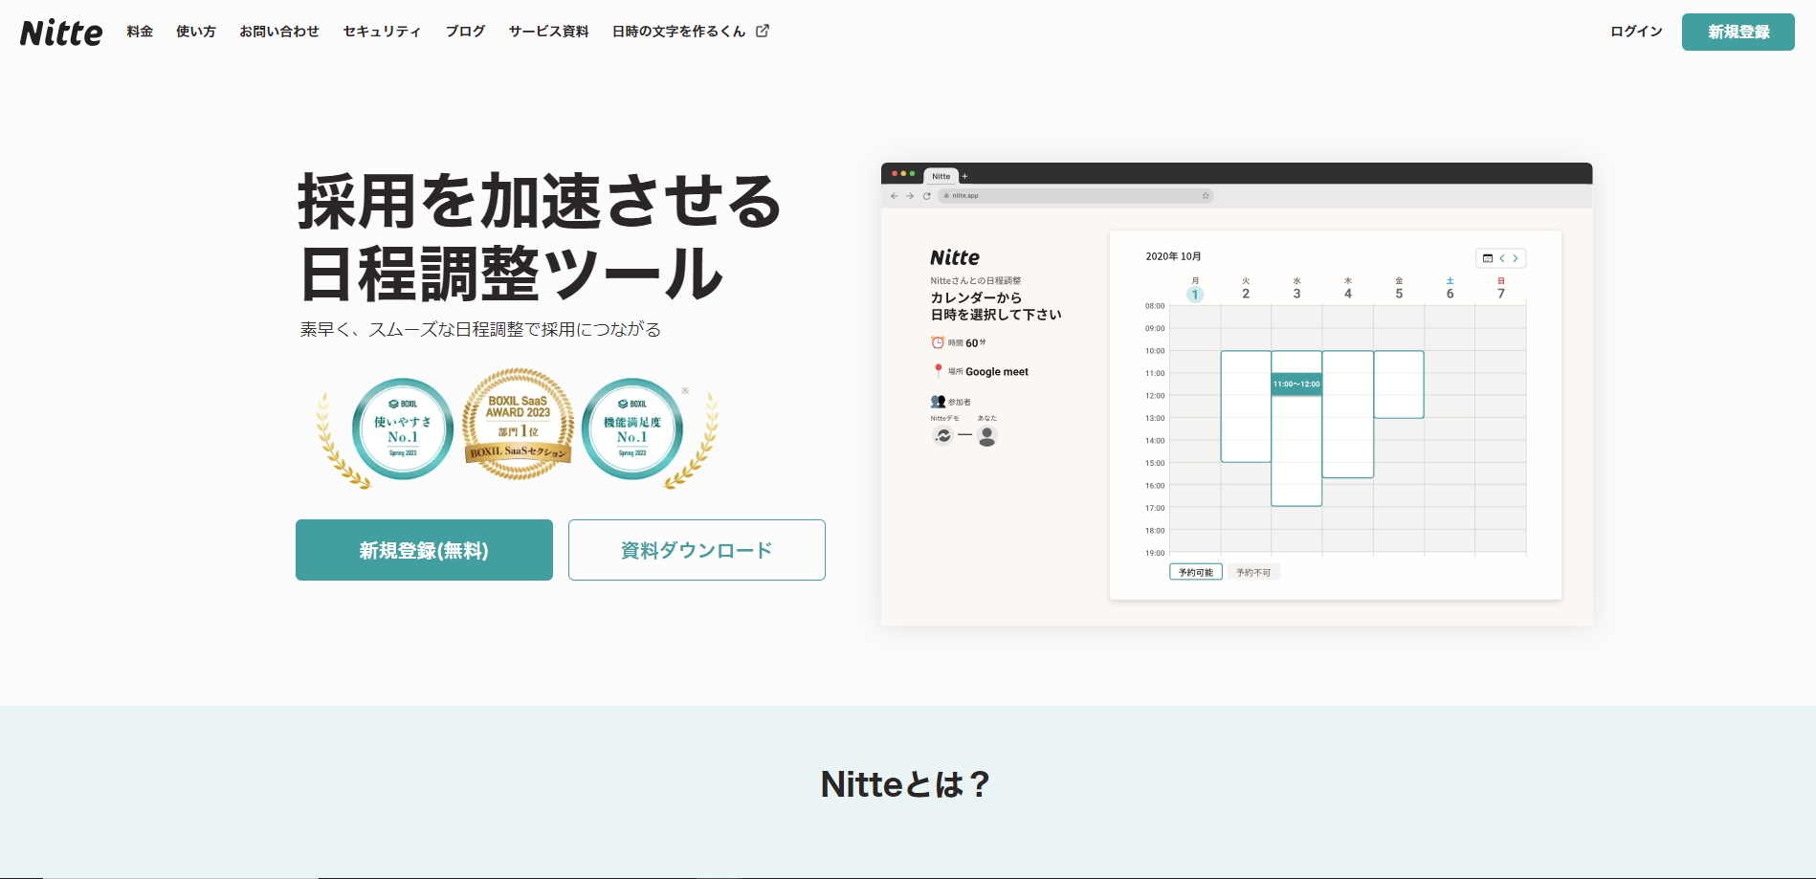Select Tuesday date 2 in calendar
Viewport: 1816px width, 879px height.
pyautogui.click(x=1246, y=294)
